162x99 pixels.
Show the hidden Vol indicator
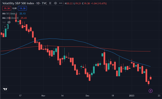(x=9, y=22)
